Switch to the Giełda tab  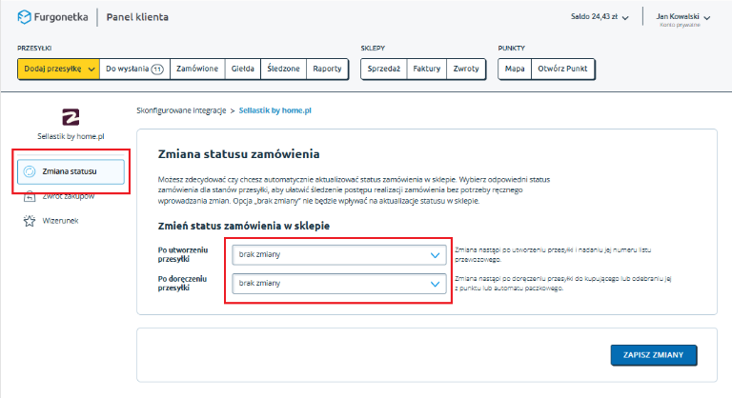click(243, 69)
